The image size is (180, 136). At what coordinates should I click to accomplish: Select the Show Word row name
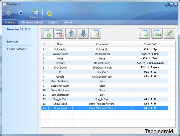[60, 104]
